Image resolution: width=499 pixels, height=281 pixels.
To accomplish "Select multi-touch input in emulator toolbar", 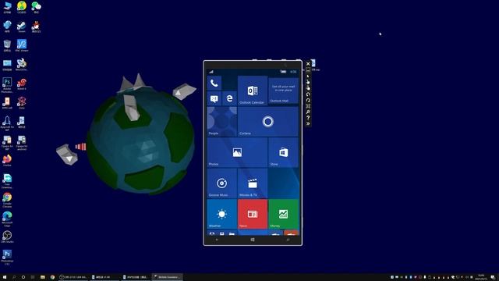I will [308, 88].
